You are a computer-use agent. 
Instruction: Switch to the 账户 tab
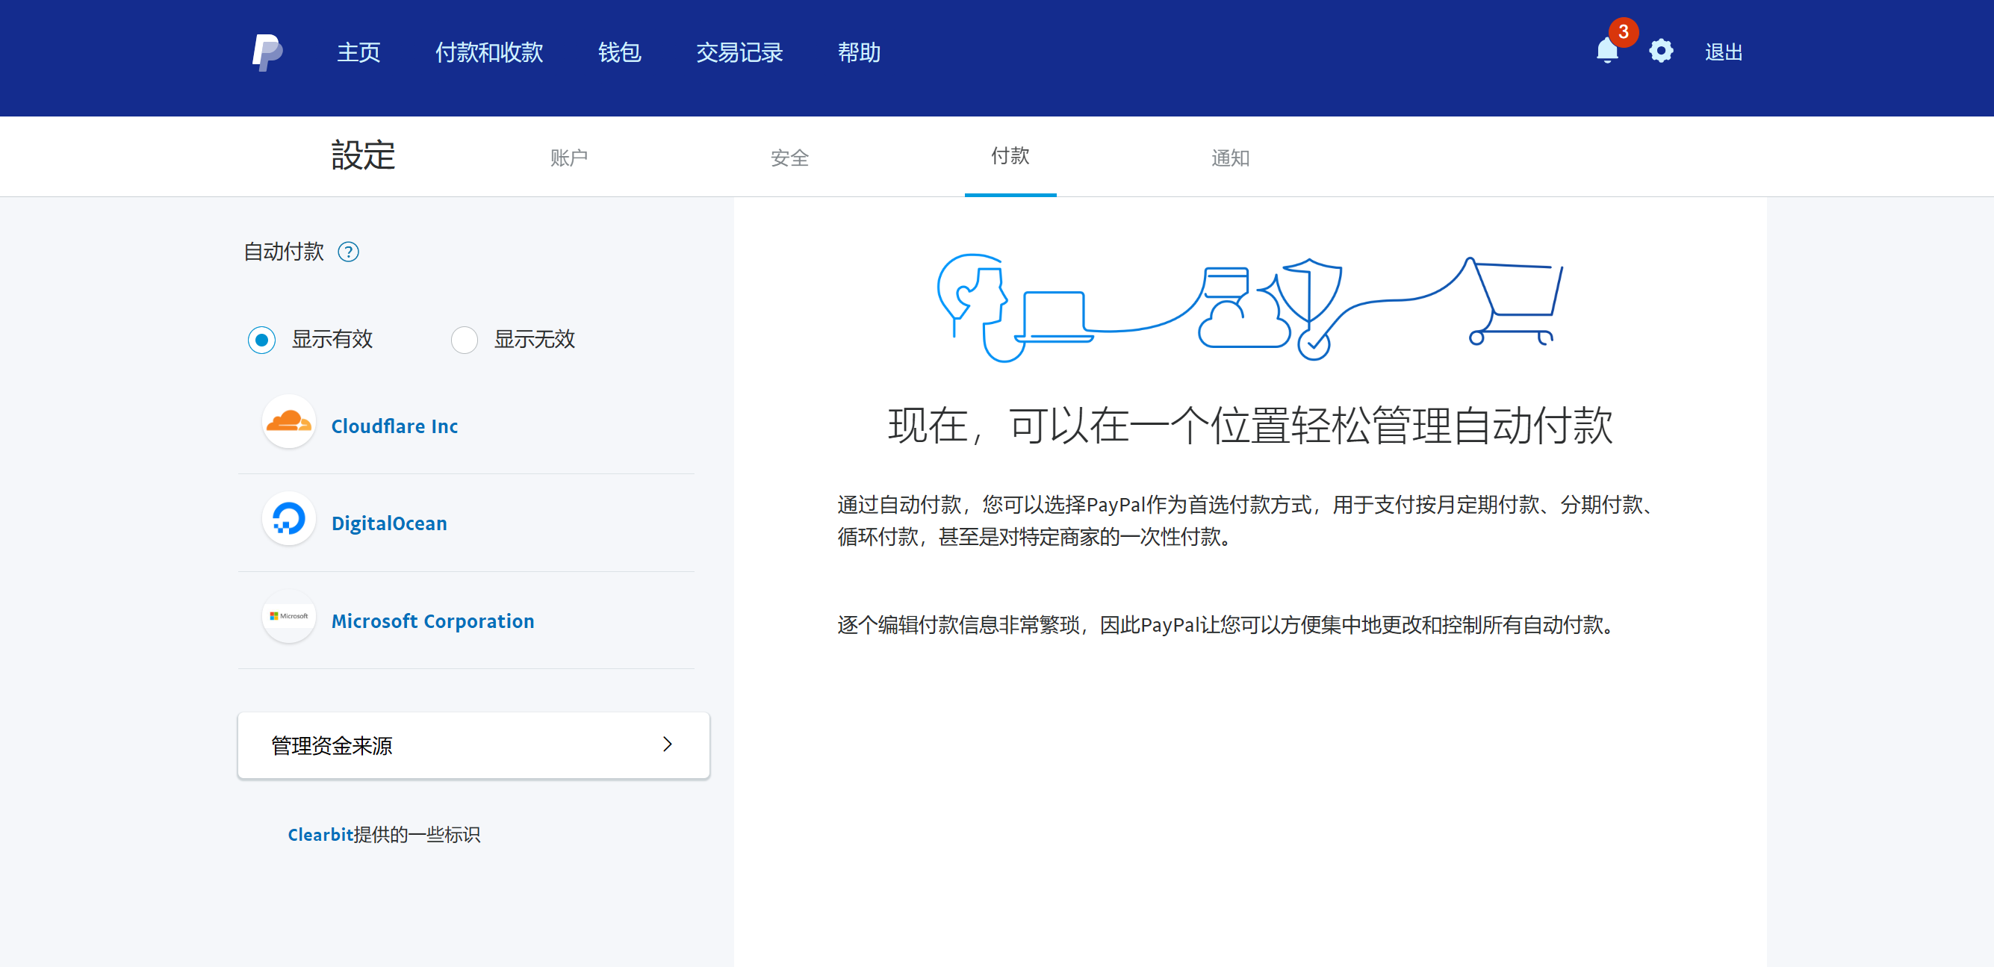pyautogui.click(x=569, y=158)
